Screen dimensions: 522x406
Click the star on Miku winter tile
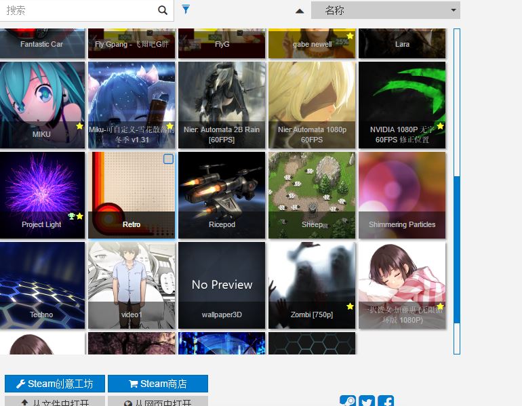[x=169, y=126]
